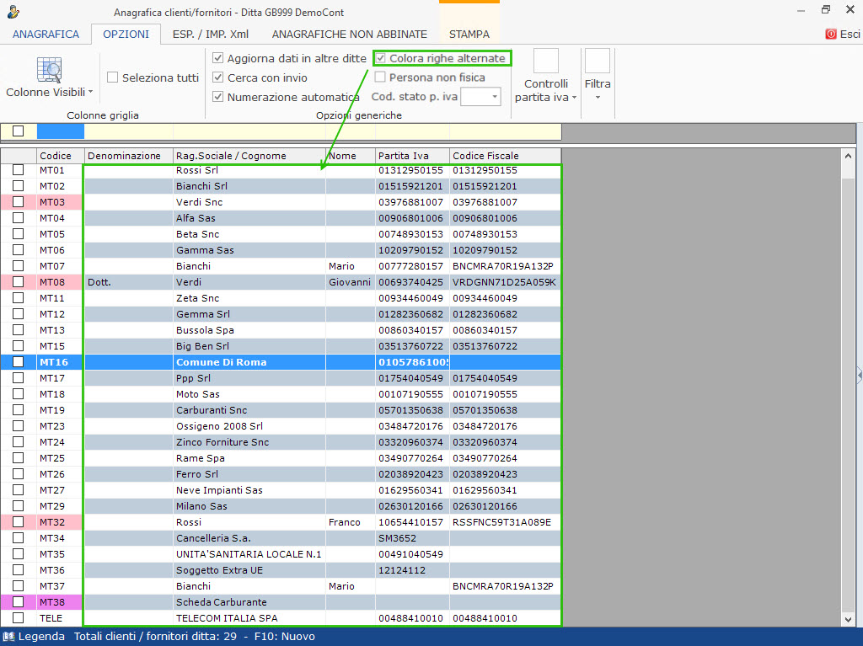The image size is (863, 646).
Task: Select the TELECOM ITALIA SPA entry
Action: coord(227,618)
